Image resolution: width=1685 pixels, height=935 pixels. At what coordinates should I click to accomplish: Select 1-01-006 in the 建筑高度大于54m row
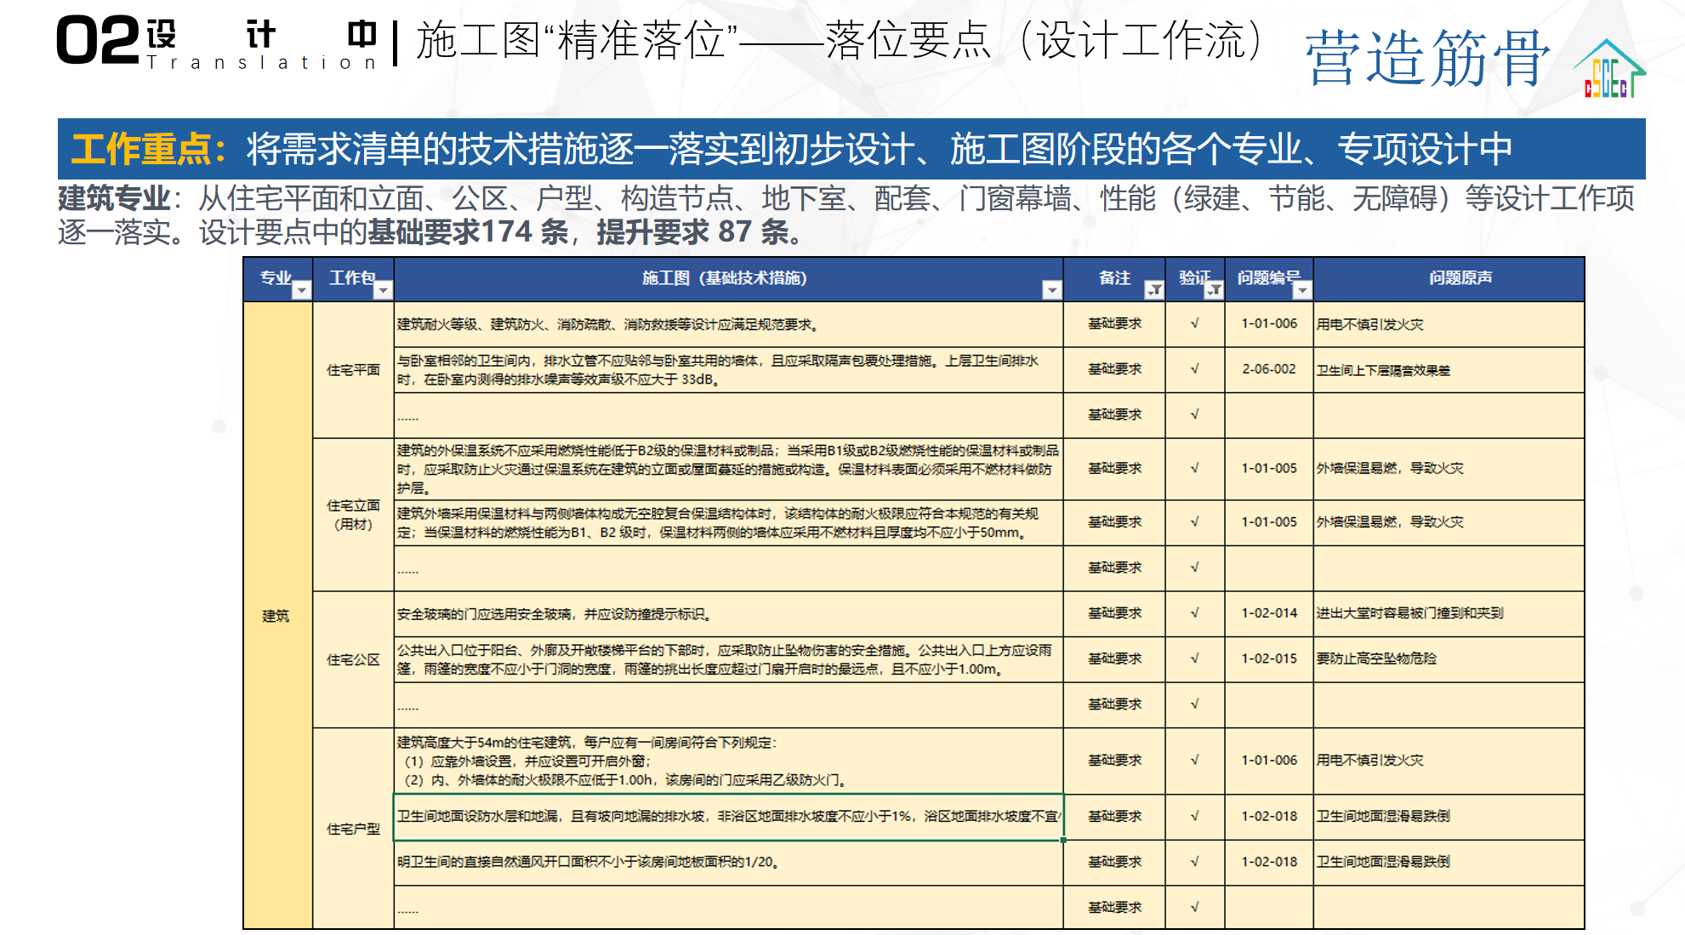point(1269,761)
